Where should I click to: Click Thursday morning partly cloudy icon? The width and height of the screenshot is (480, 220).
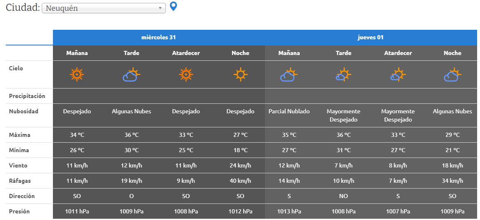tap(289, 74)
